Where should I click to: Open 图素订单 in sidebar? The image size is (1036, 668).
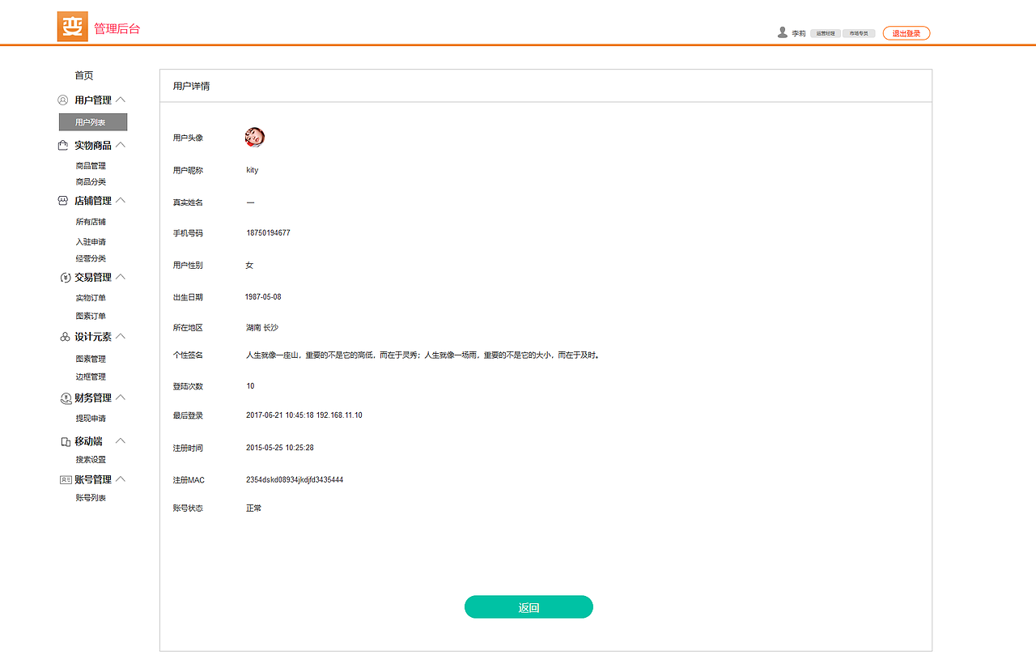coord(91,317)
